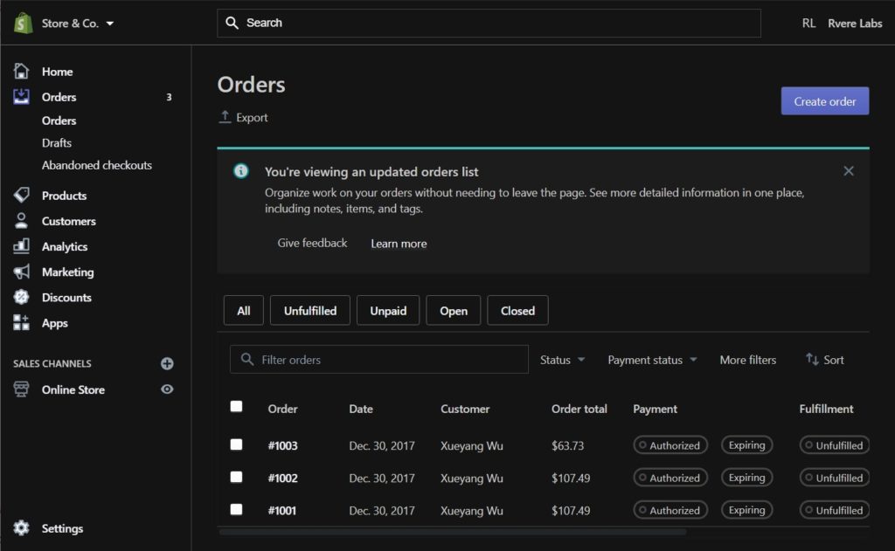The image size is (895, 551).
Task: Open Settings gear icon
Action: (22, 528)
